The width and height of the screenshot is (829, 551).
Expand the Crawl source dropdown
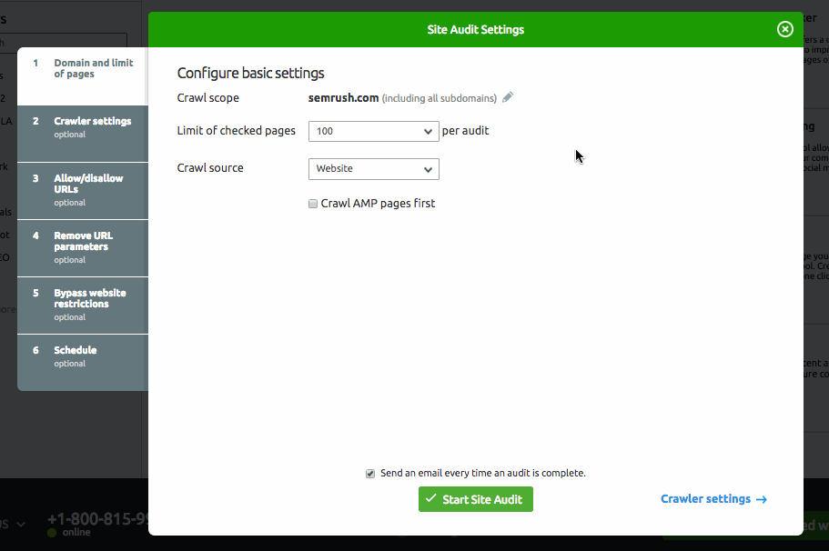click(x=374, y=168)
